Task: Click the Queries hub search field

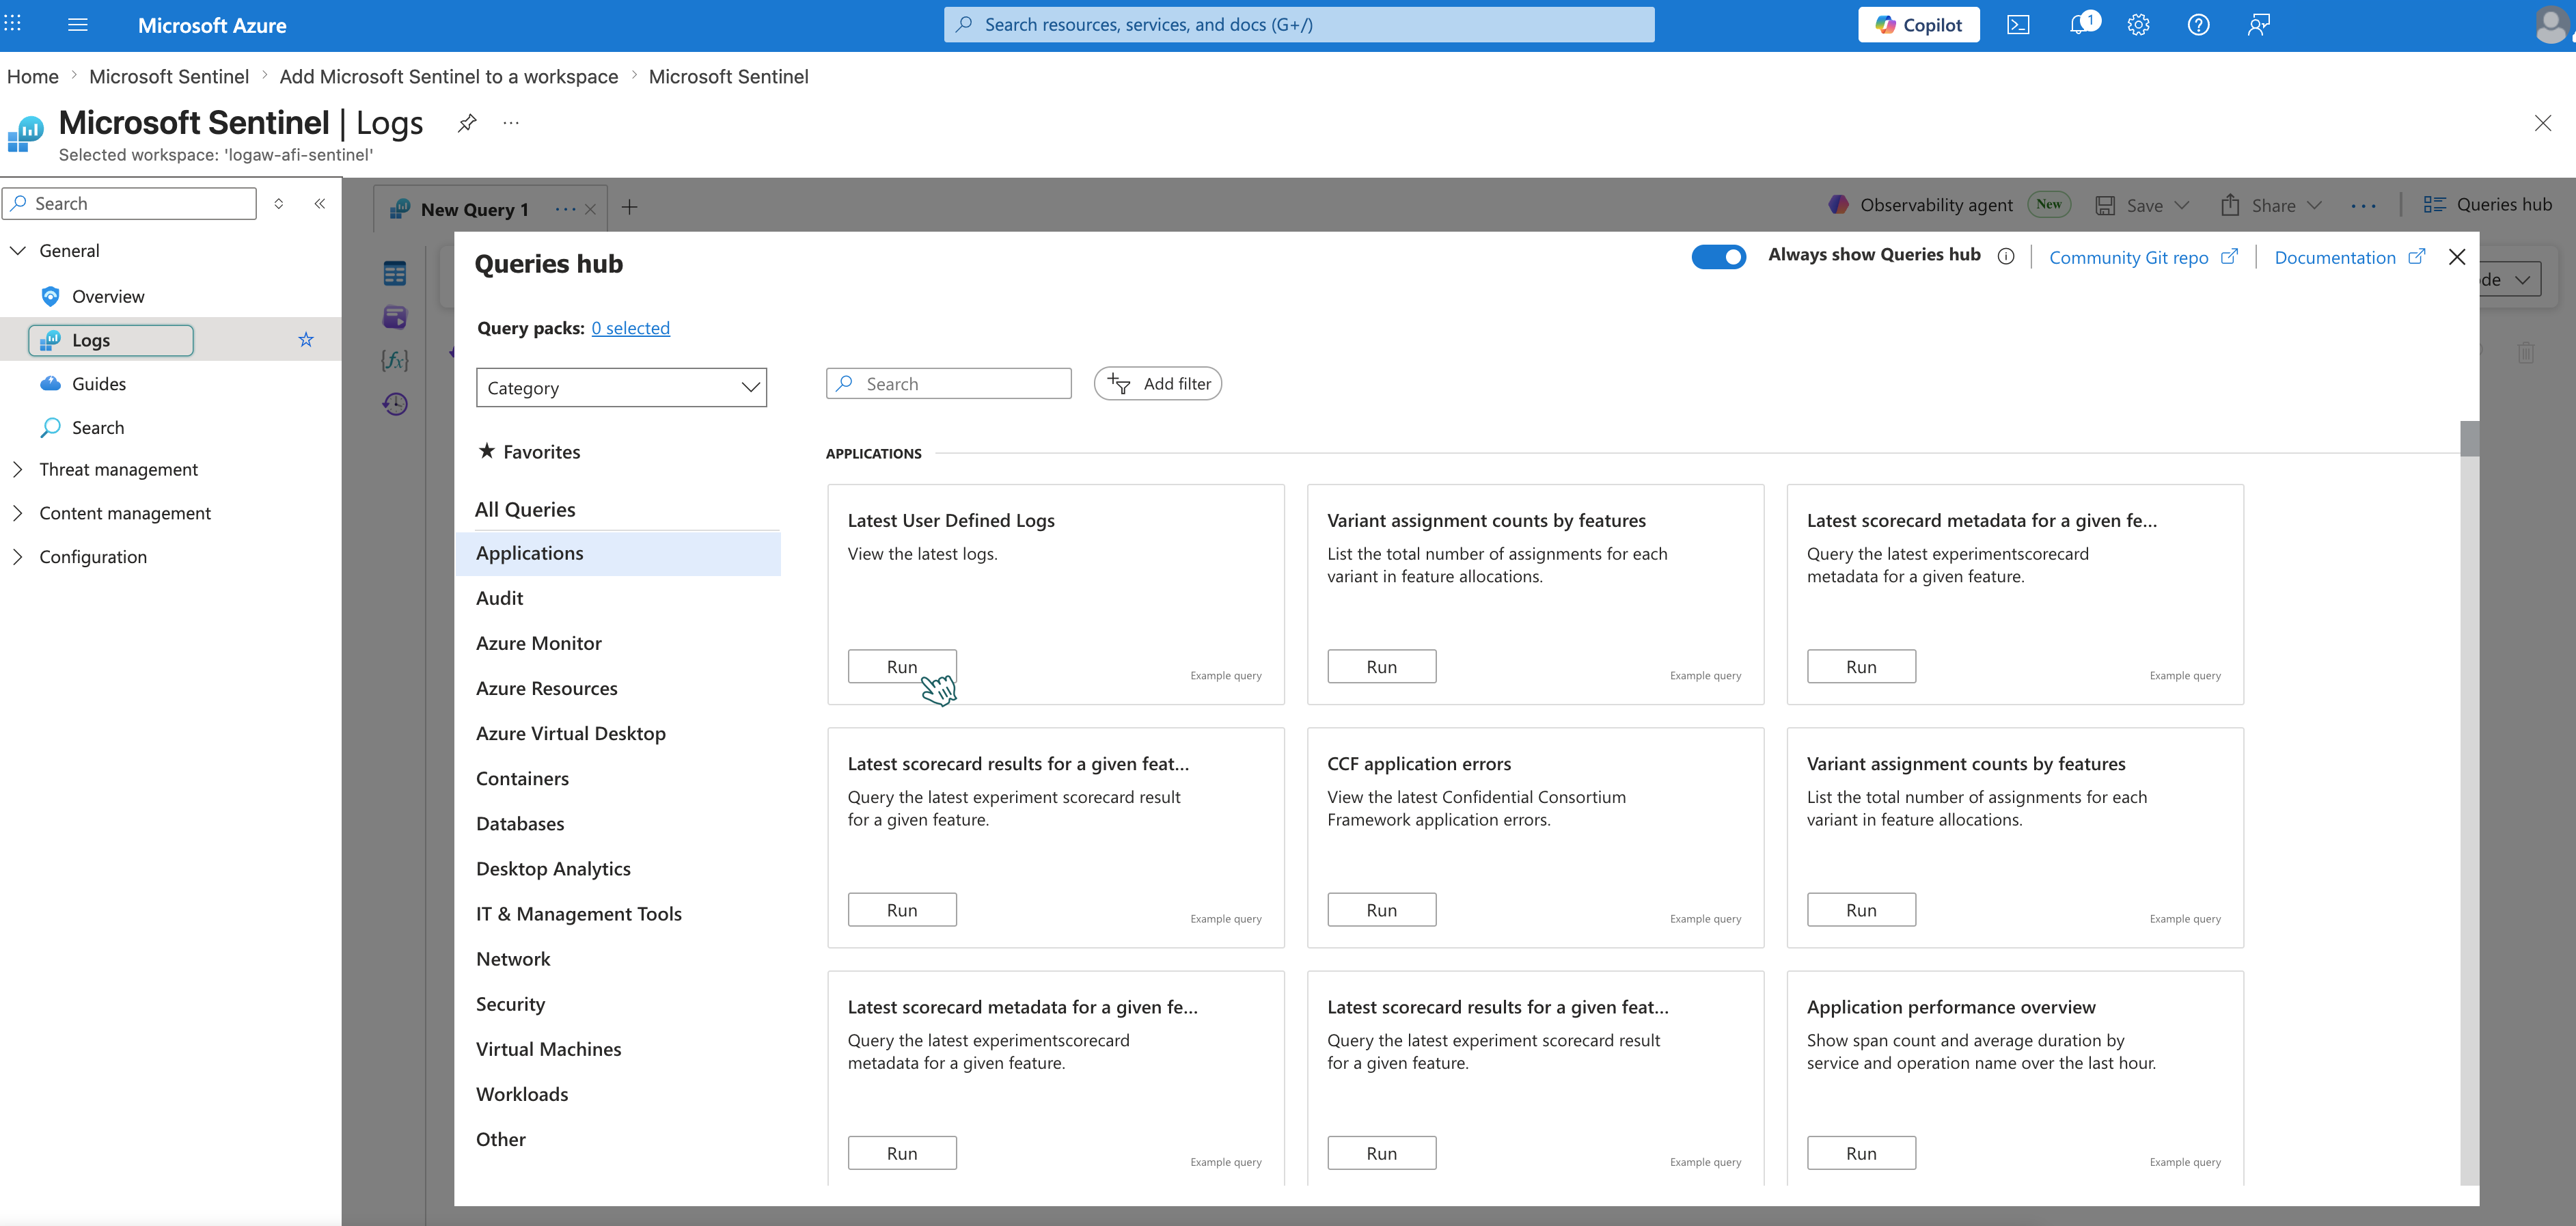Action: [x=948, y=384]
